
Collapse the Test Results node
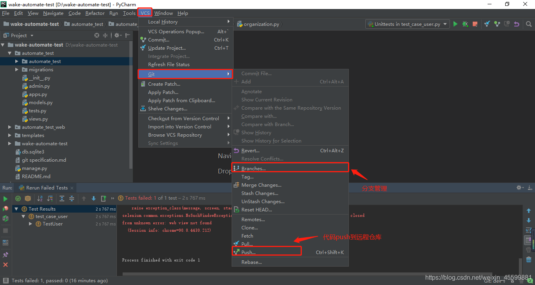16,209
